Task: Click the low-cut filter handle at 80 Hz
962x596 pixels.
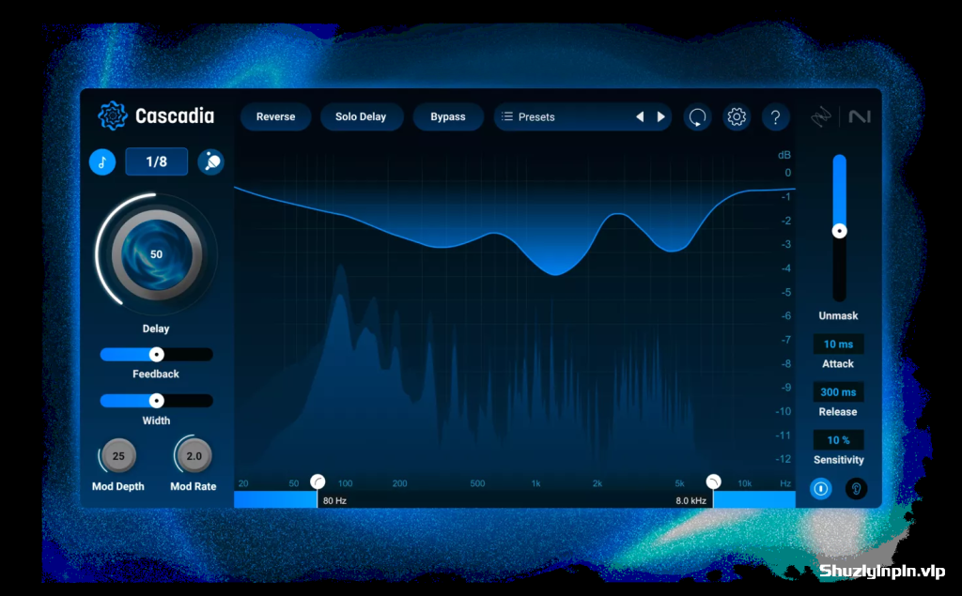Action: click(318, 481)
